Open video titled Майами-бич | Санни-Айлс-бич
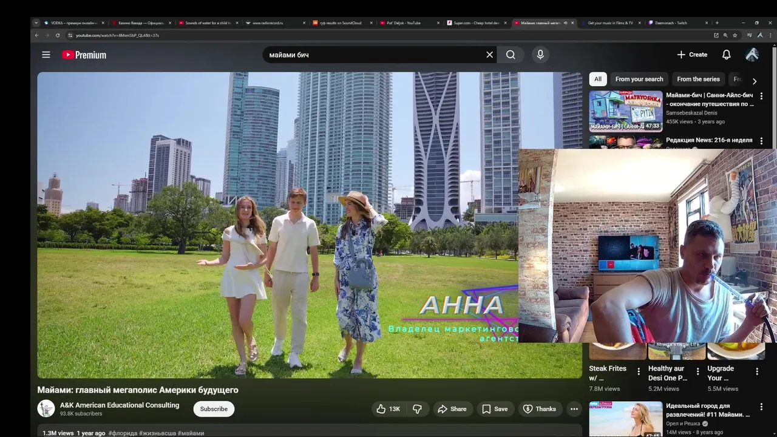This screenshot has height=437, width=777. point(710,100)
